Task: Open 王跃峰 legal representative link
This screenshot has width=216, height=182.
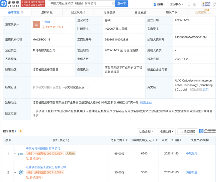Action: pyautogui.click(x=46, y=22)
